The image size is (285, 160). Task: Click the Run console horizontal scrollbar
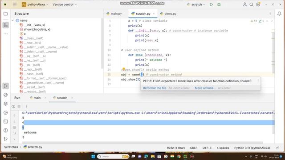point(142,143)
